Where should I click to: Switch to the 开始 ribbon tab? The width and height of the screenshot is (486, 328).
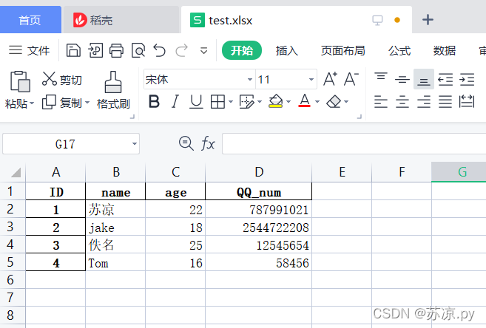point(242,50)
